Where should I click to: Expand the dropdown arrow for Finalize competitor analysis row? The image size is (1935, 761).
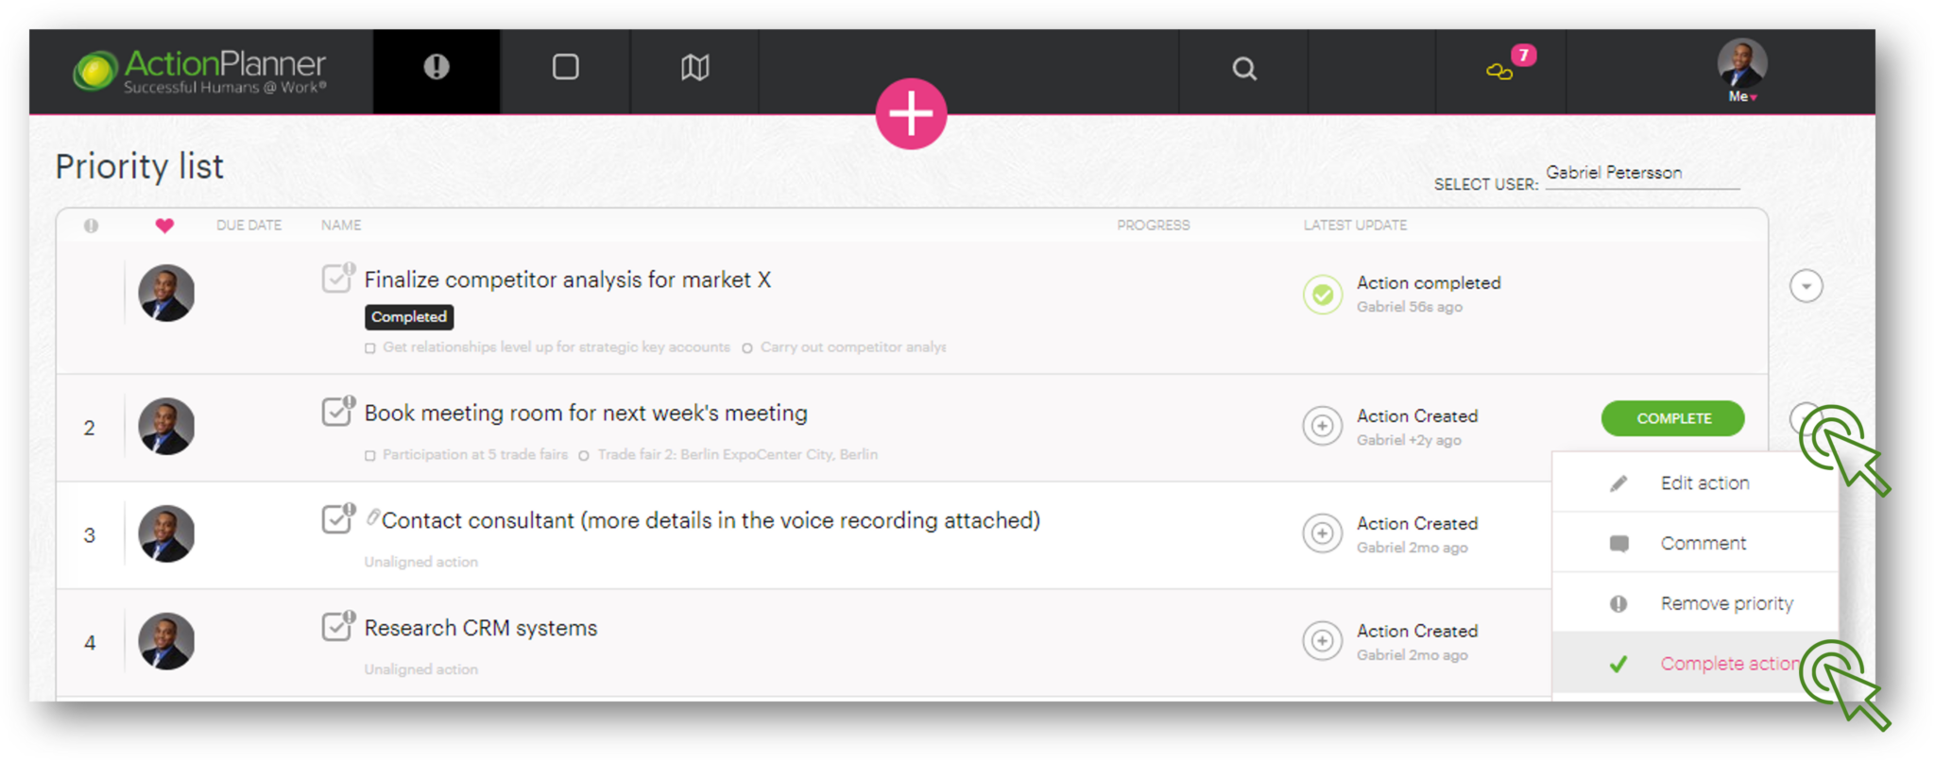coord(1806,286)
